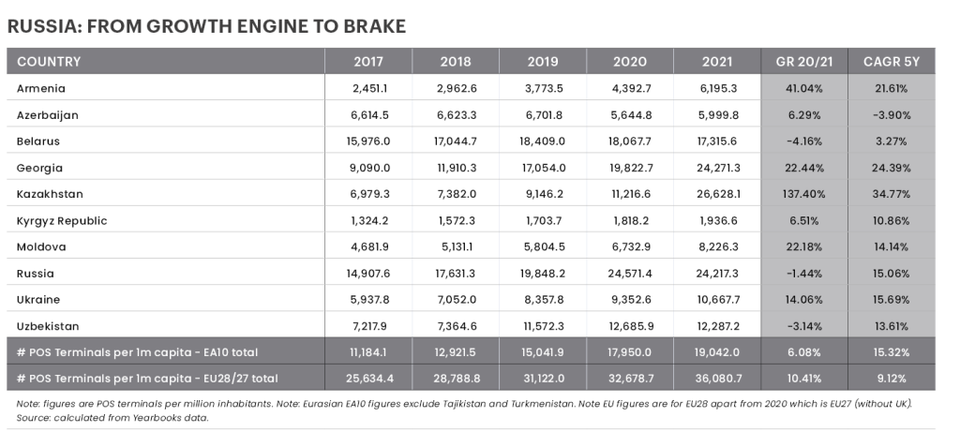This screenshot has height=447, width=960.
Task: Select the Kyrgyz Republic row label
Action: click(x=62, y=220)
